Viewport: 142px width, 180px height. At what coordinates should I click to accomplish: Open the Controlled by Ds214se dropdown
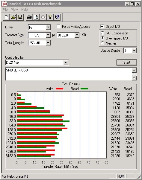[x=66, y=62]
